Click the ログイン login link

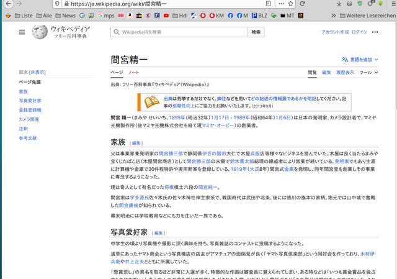(x=360, y=32)
